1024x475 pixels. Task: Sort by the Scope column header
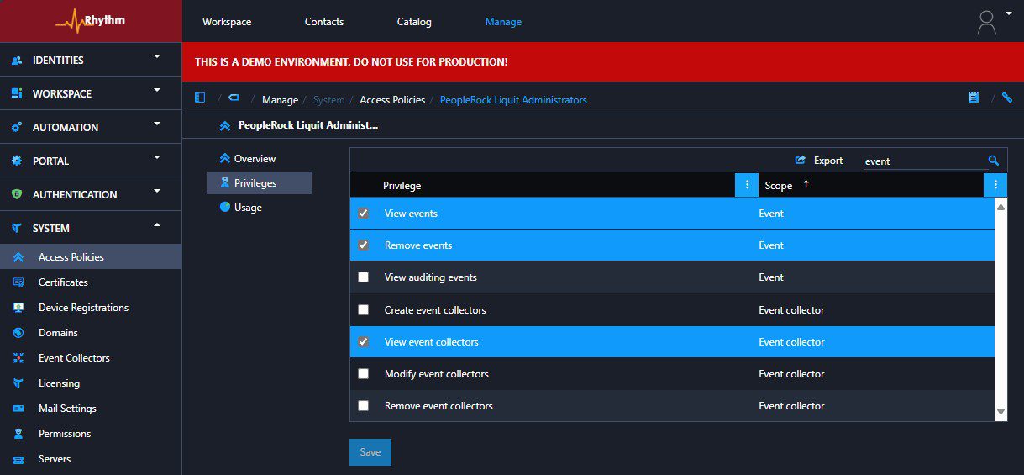[x=779, y=186]
